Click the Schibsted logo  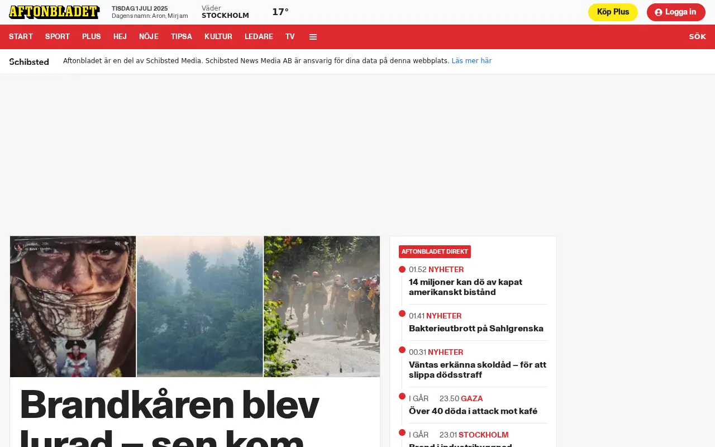29,61
